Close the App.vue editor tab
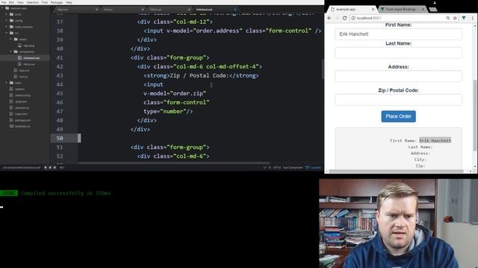Screen dimensions: 478x268 (x=96, y=10)
